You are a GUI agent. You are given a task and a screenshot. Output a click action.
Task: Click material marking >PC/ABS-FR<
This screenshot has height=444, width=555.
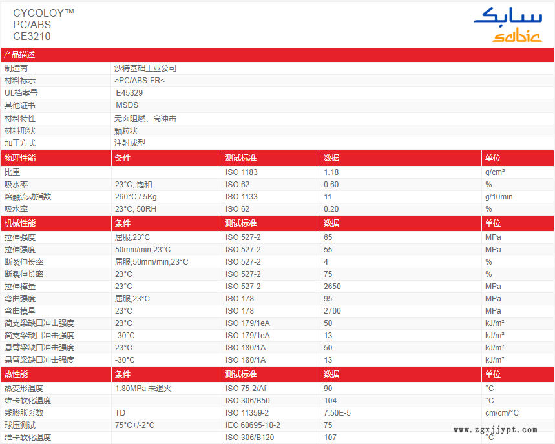[x=140, y=81]
